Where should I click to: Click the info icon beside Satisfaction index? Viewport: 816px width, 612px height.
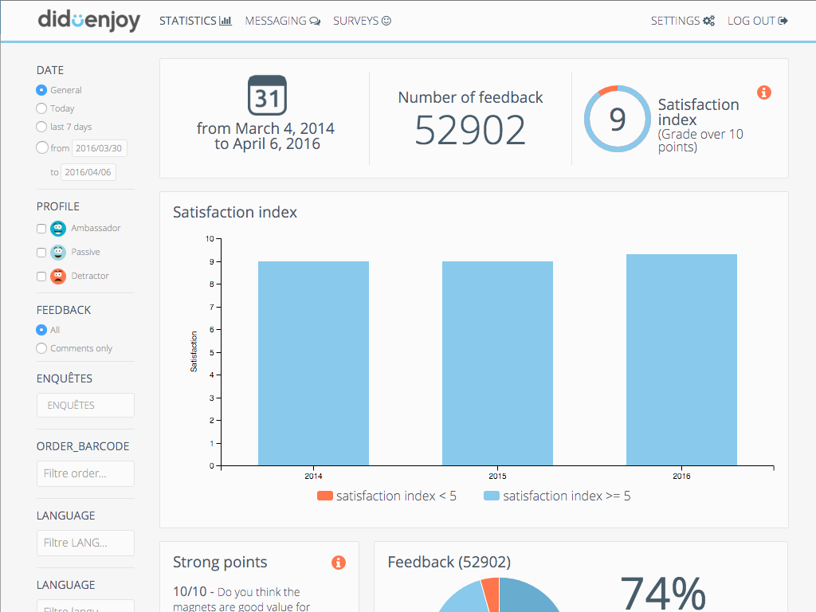(x=764, y=92)
